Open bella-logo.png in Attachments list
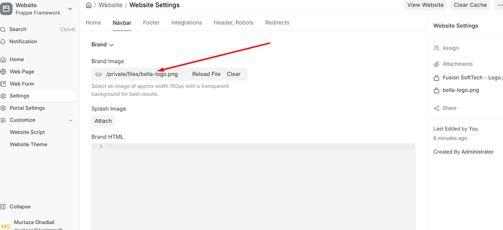This screenshot has height=230, width=503. coord(461,90)
